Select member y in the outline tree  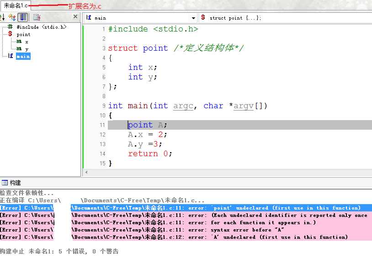tap(27, 49)
